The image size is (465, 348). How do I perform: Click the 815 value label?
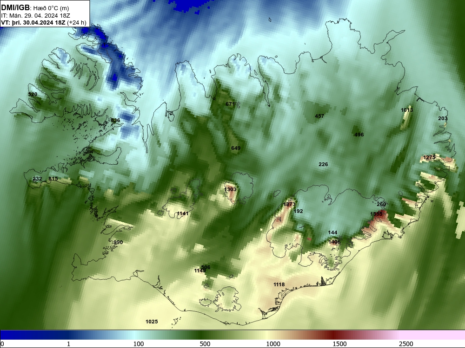[53, 179]
